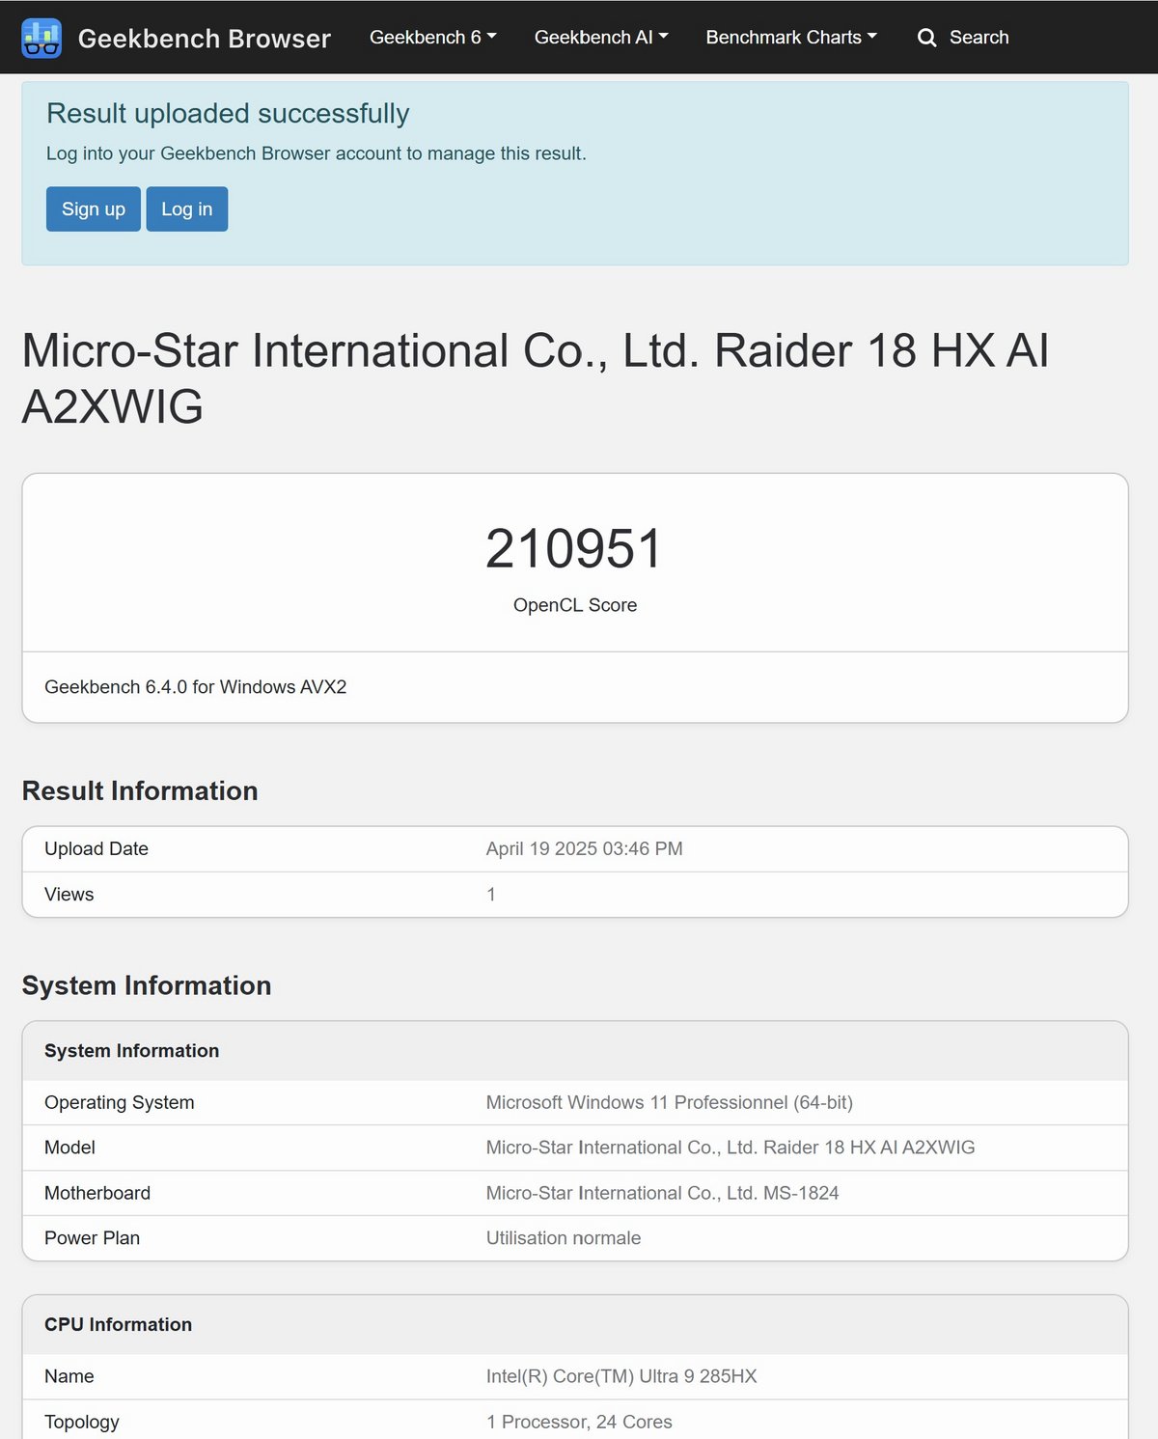This screenshot has width=1158, height=1439.
Task: Select the April 19 2025 03:46 PM value
Action: [x=585, y=849]
